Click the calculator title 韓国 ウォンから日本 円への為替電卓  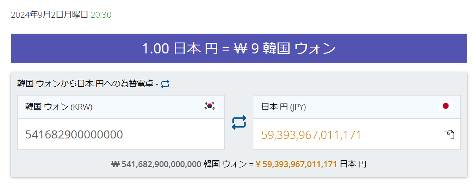(86, 84)
